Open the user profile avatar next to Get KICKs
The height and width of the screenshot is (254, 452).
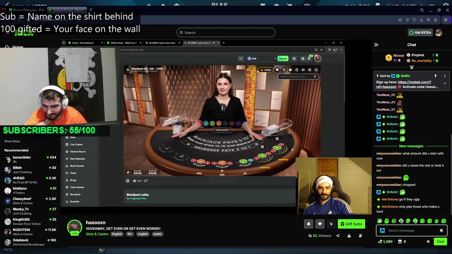pos(439,32)
